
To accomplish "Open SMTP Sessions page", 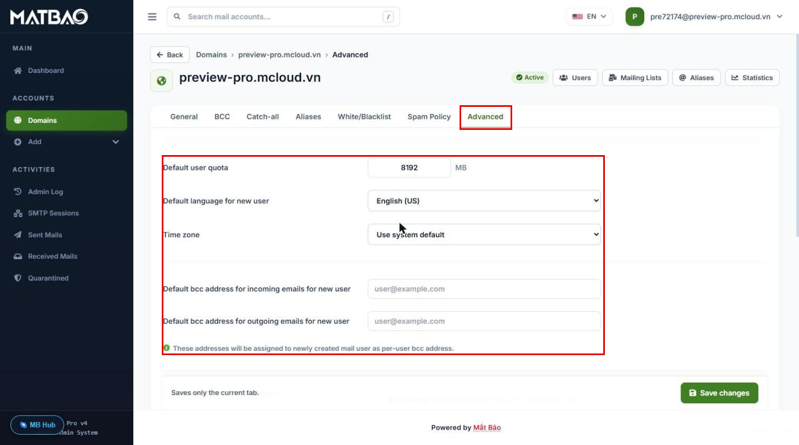I will tap(66, 213).
